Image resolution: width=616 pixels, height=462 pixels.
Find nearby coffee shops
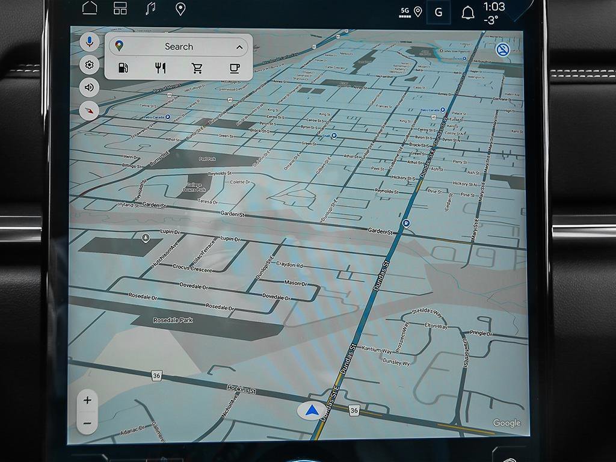click(x=234, y=68)
